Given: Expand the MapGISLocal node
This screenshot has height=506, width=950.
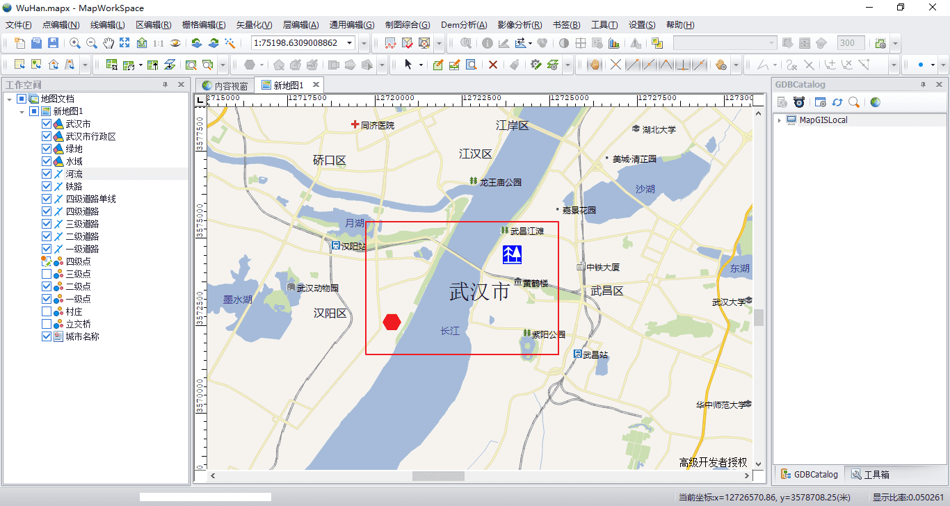Looking at the screenshot, I should [780, 120].
